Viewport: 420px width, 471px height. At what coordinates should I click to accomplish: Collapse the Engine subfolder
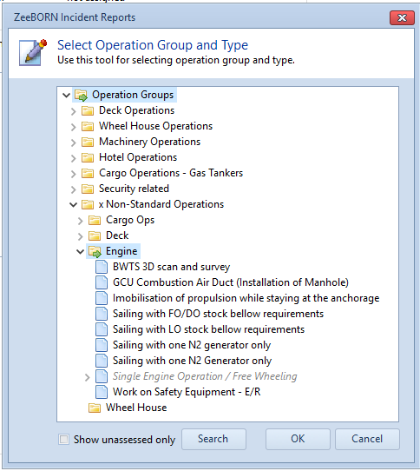point(80,252)
